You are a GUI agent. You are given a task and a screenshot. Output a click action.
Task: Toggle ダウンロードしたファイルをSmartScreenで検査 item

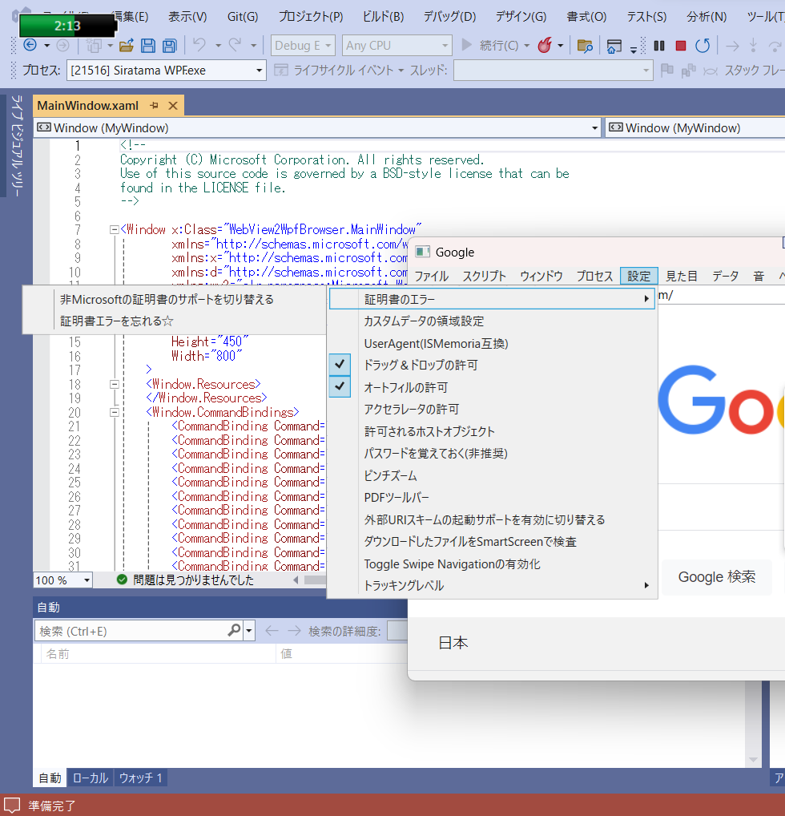(x=492, y=542)
